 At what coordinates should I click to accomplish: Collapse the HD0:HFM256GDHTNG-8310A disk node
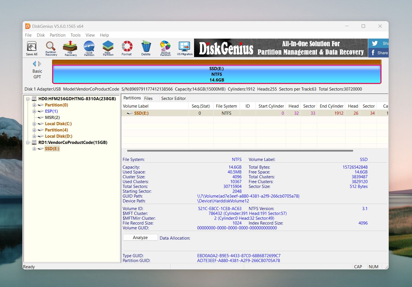click(x=28, y=99)
